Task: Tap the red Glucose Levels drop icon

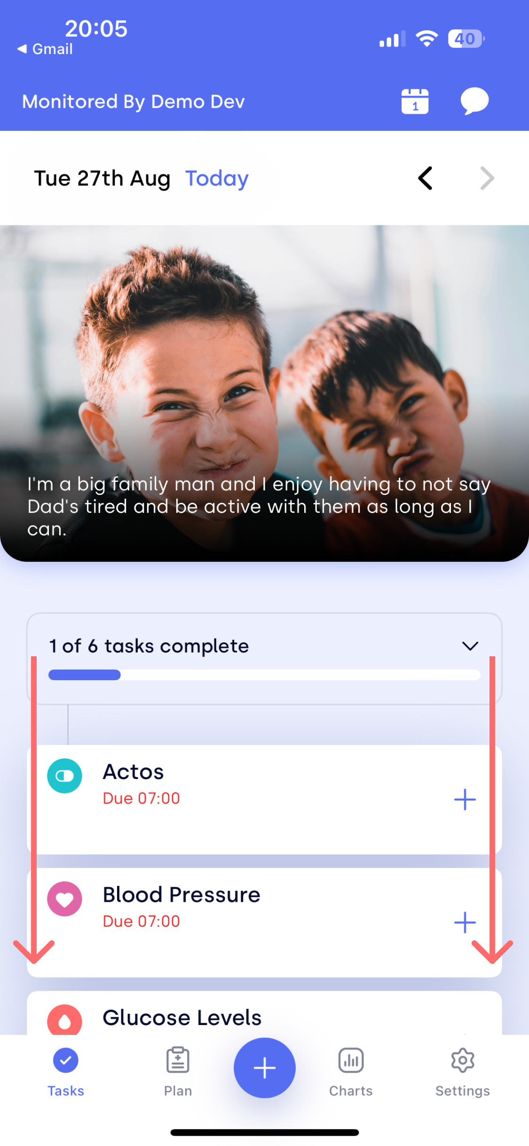Action: tap(64, 1019)
